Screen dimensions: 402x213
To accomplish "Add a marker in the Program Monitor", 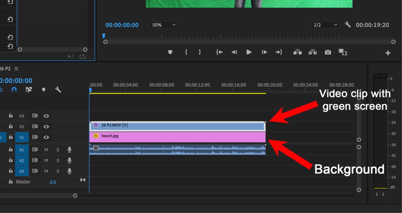I will coord(170,52).
